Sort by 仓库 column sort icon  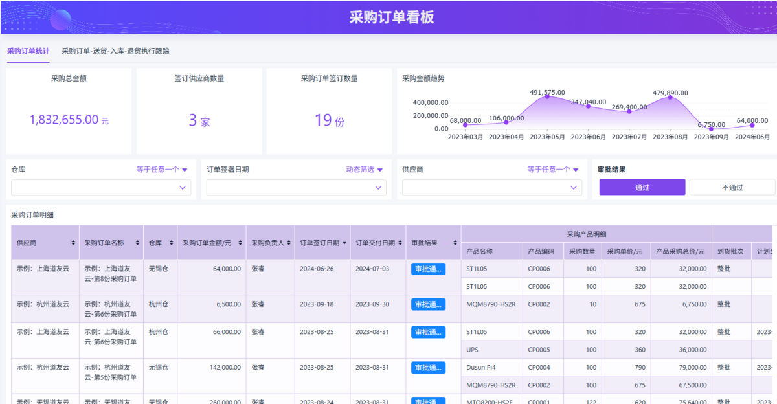(x=171, y=243)
